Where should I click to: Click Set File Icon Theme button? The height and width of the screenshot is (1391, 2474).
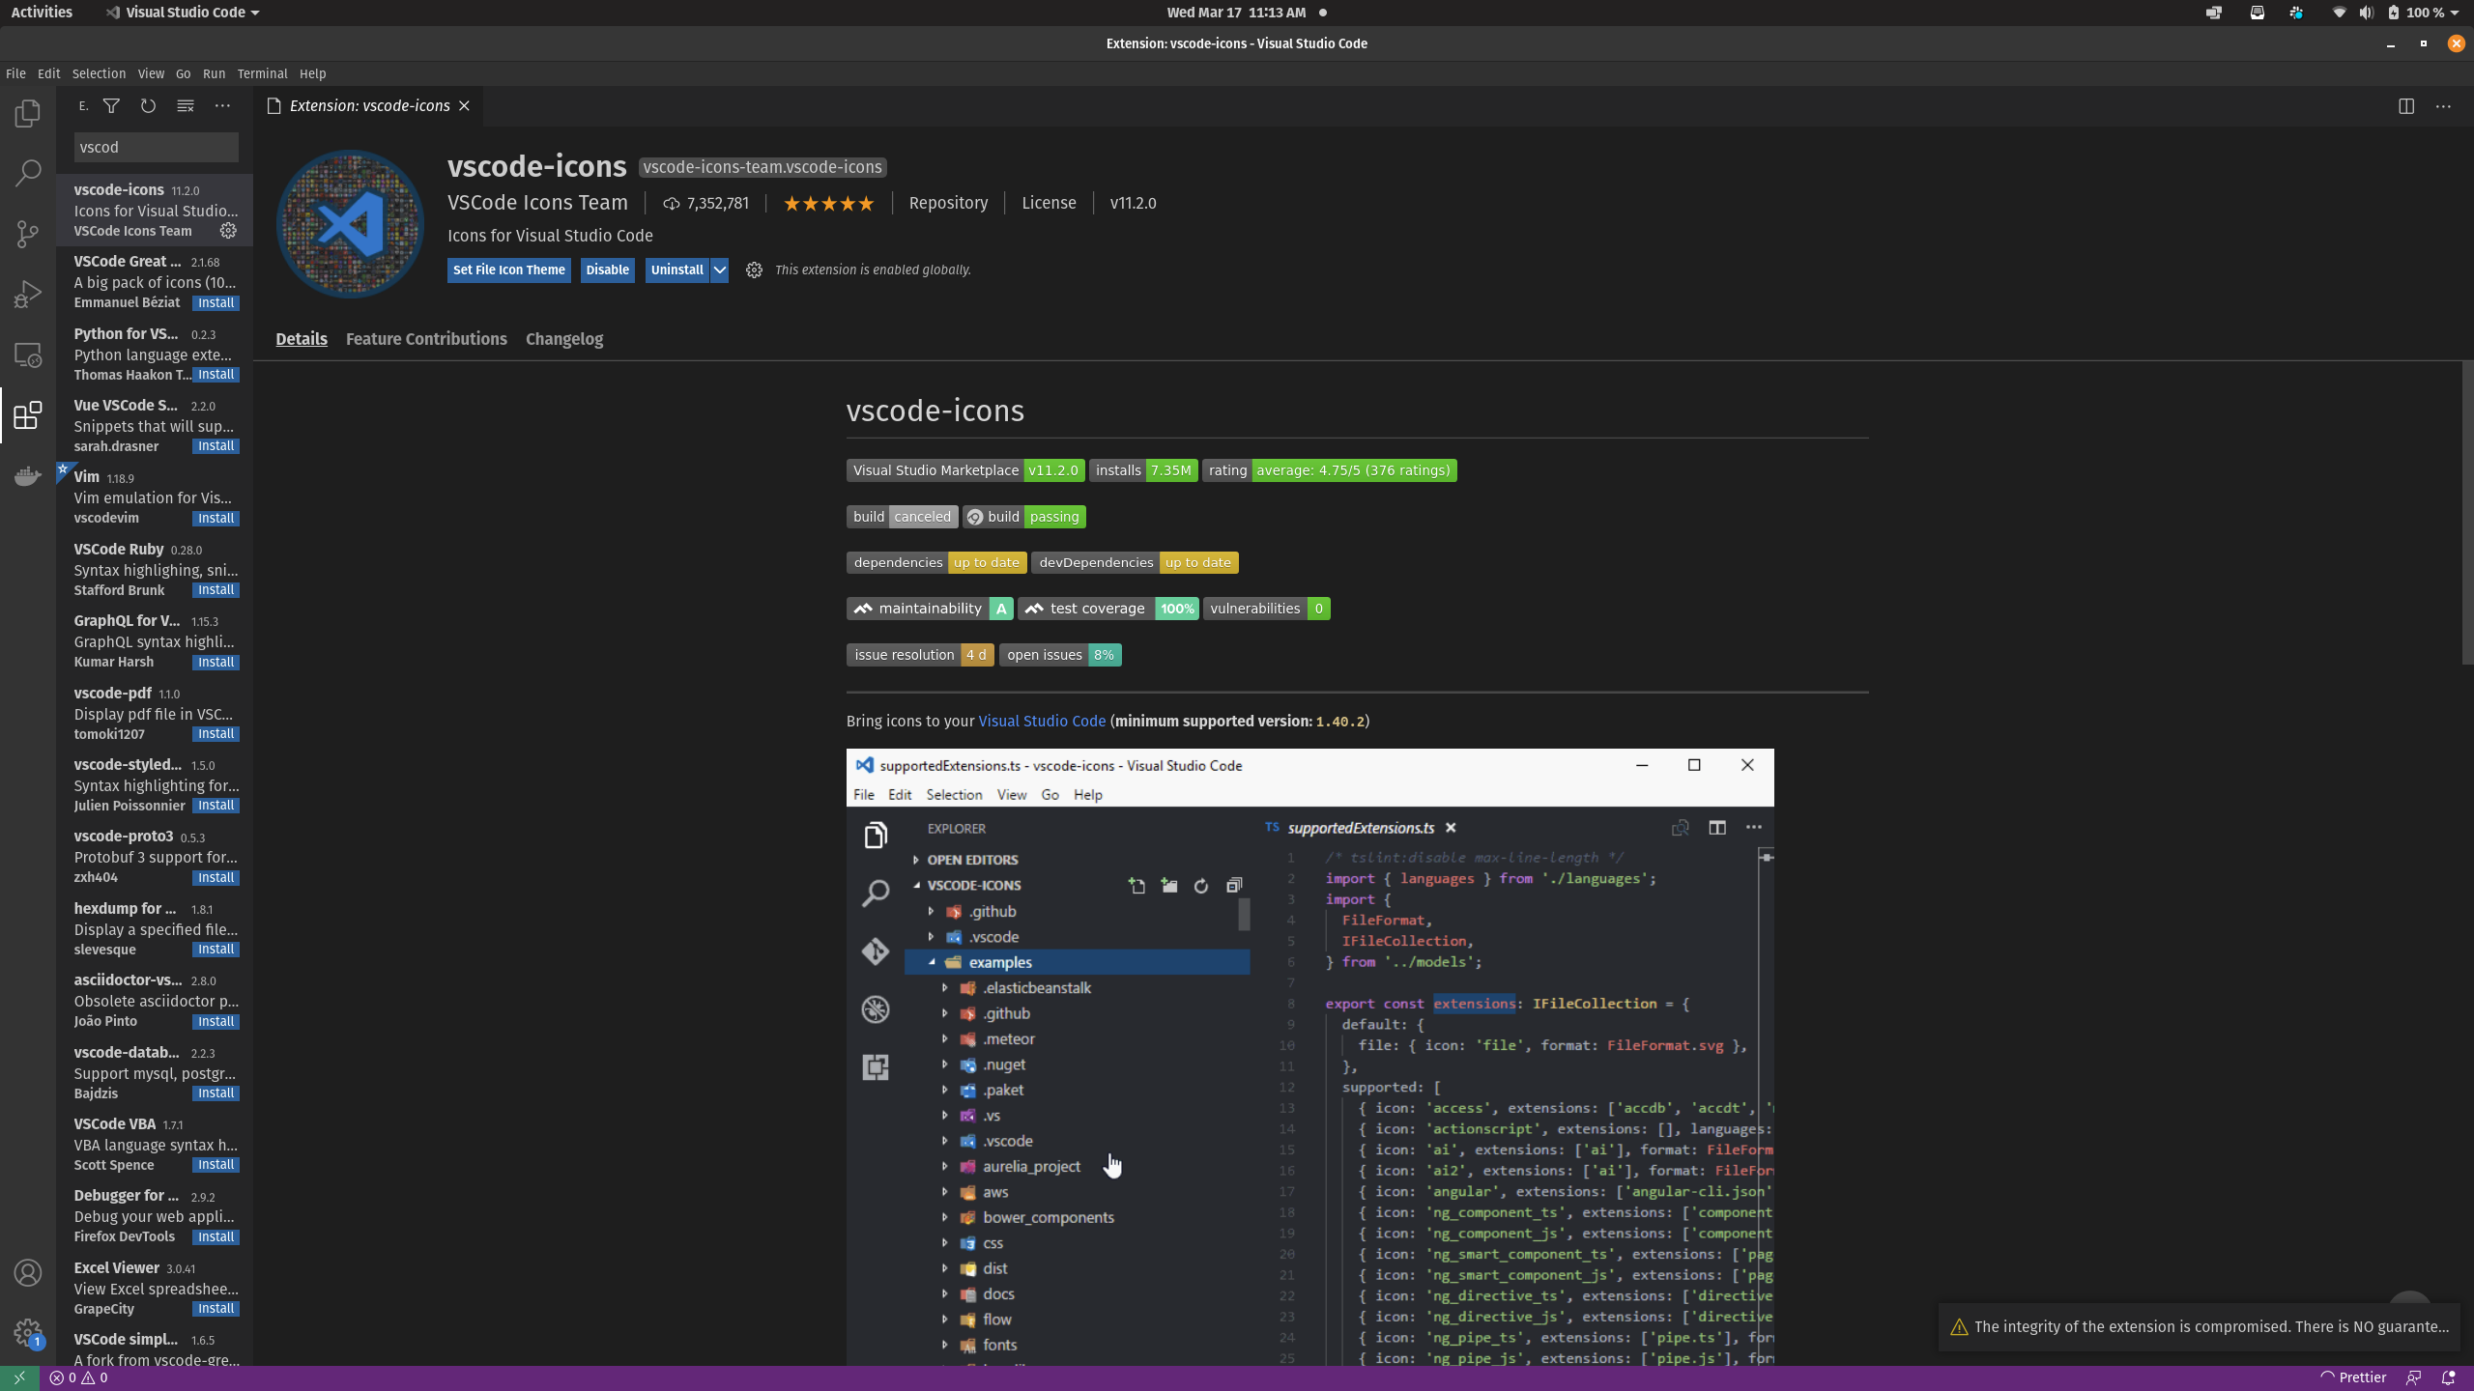click(508, 270)
